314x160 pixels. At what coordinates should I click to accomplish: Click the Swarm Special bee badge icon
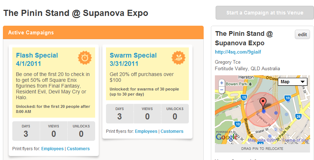click(178, 57)
